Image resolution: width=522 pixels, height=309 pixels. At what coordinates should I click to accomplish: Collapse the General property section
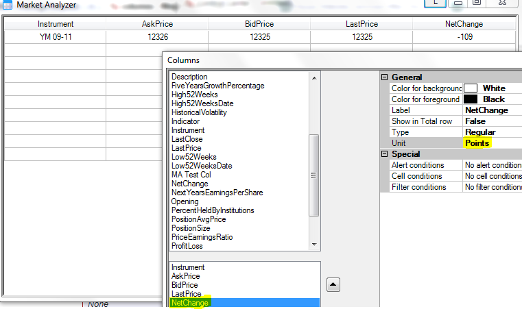coord(385,77)
